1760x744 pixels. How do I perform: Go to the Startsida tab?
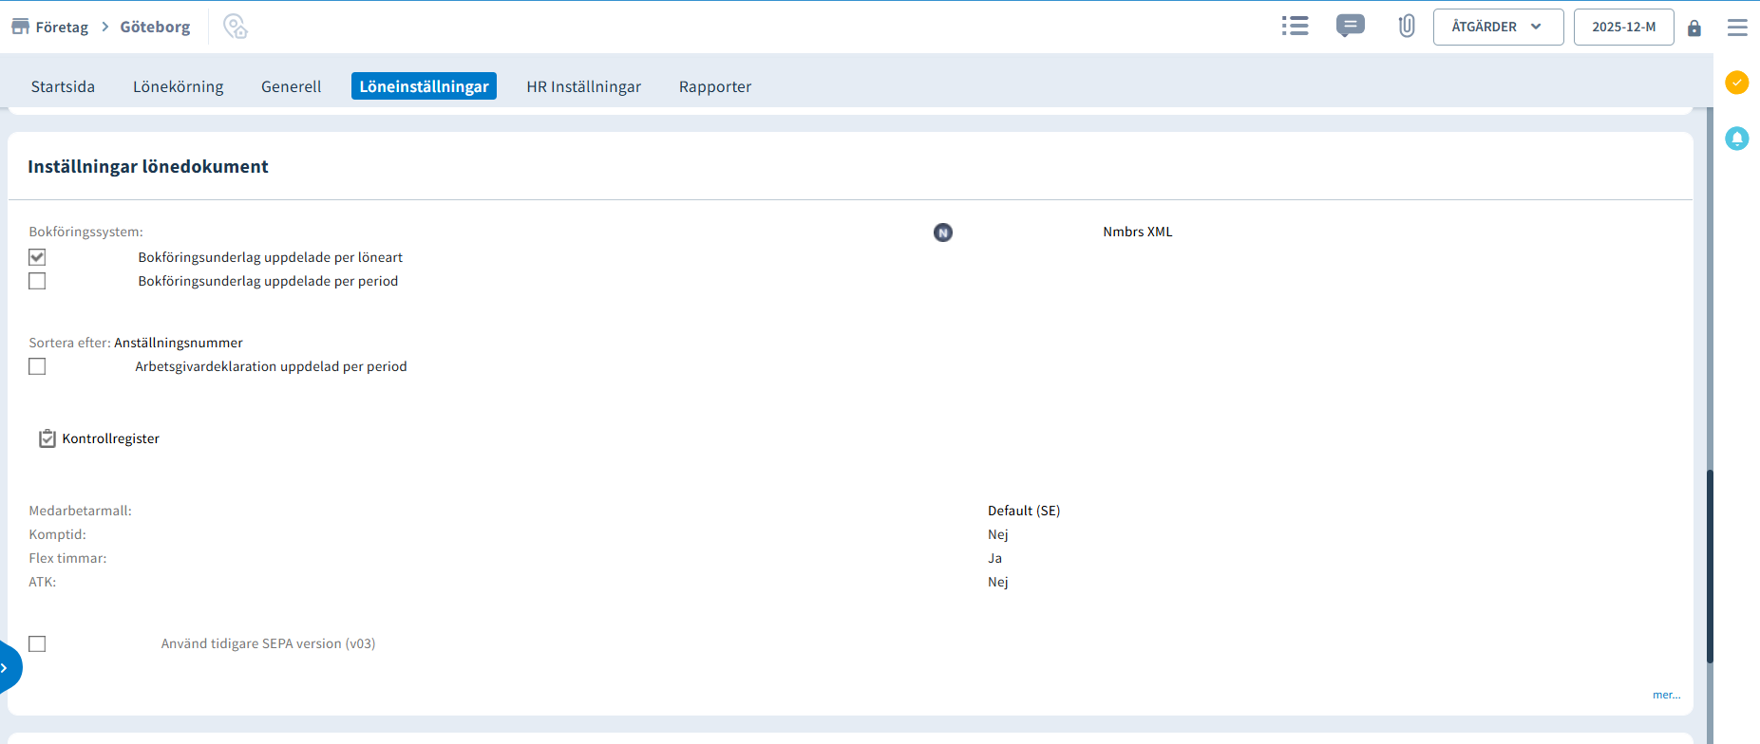pyautogui.click(x=63, y=86)
